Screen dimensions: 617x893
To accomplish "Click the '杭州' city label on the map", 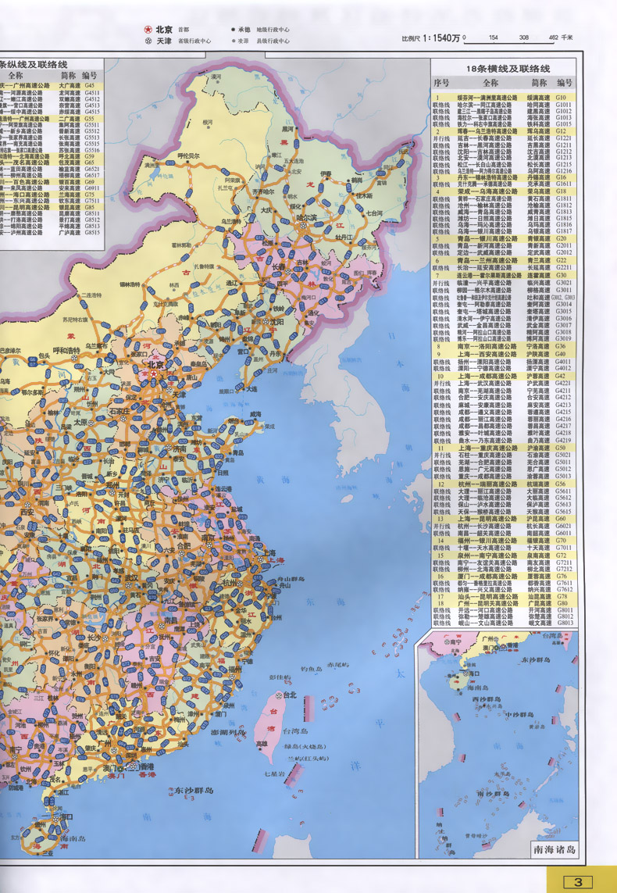I will tap(230, 583).
